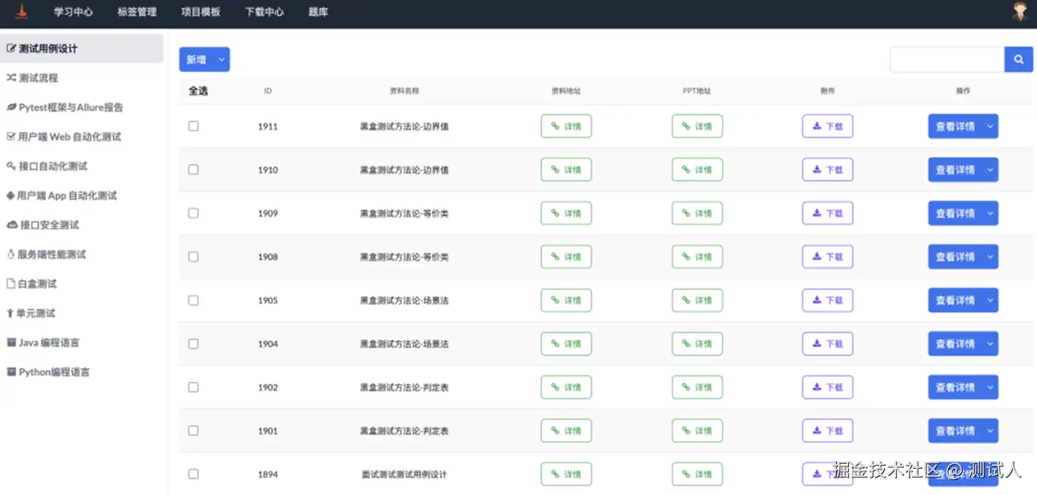
Task: Check the box for row 1908
Action: click(193, 257)
